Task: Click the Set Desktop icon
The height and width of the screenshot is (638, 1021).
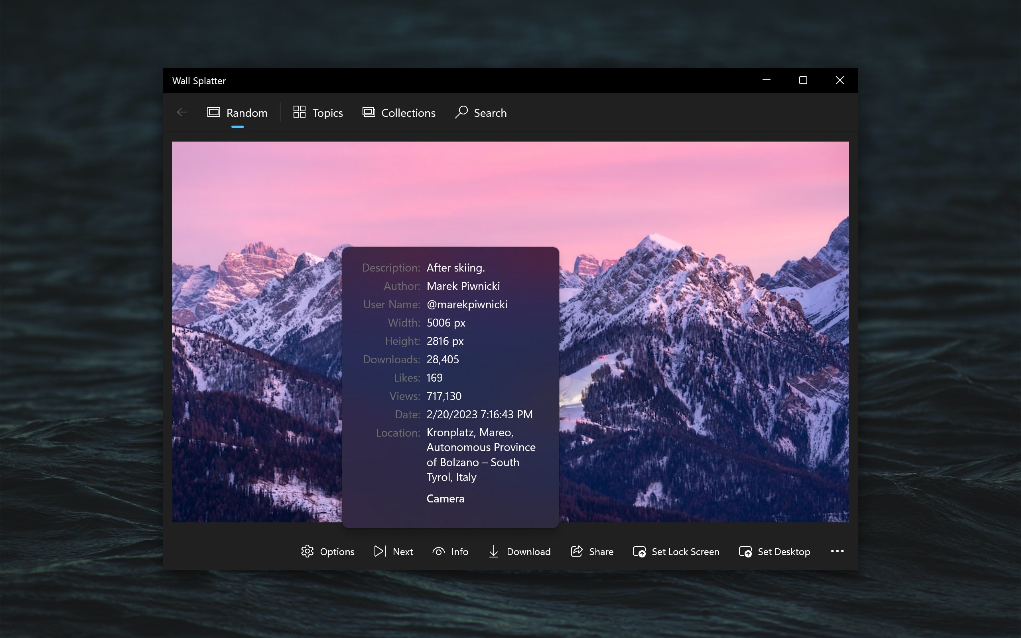Action: point(745,551)
